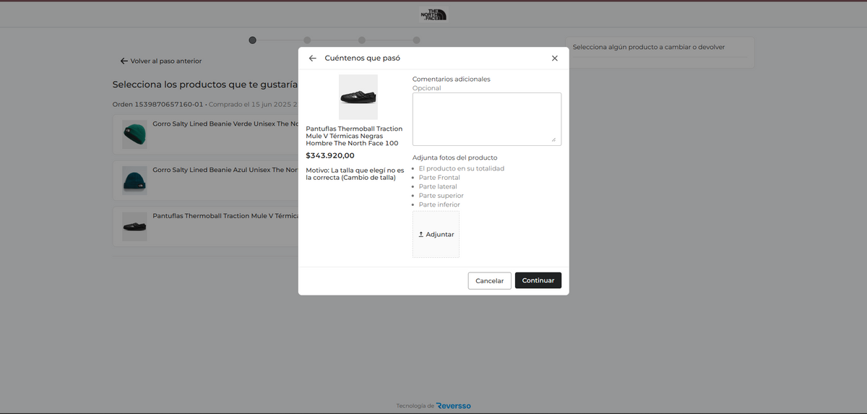Open the Reversso link in footer

[454, 406]
